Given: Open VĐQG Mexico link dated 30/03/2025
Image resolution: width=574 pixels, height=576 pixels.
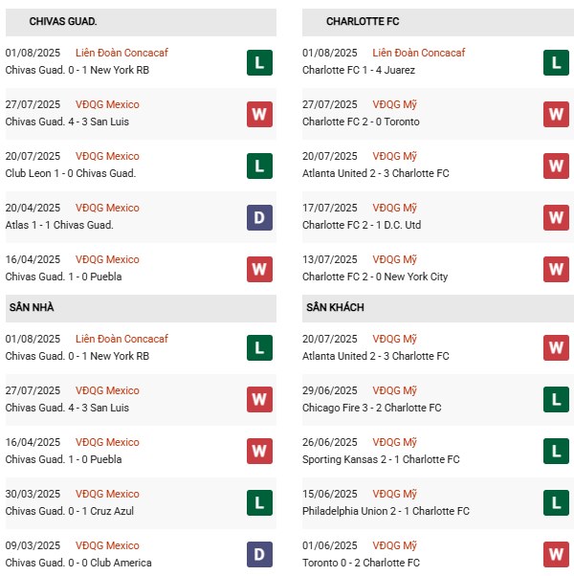Looking at the screenshot, I should coord(108,494).
